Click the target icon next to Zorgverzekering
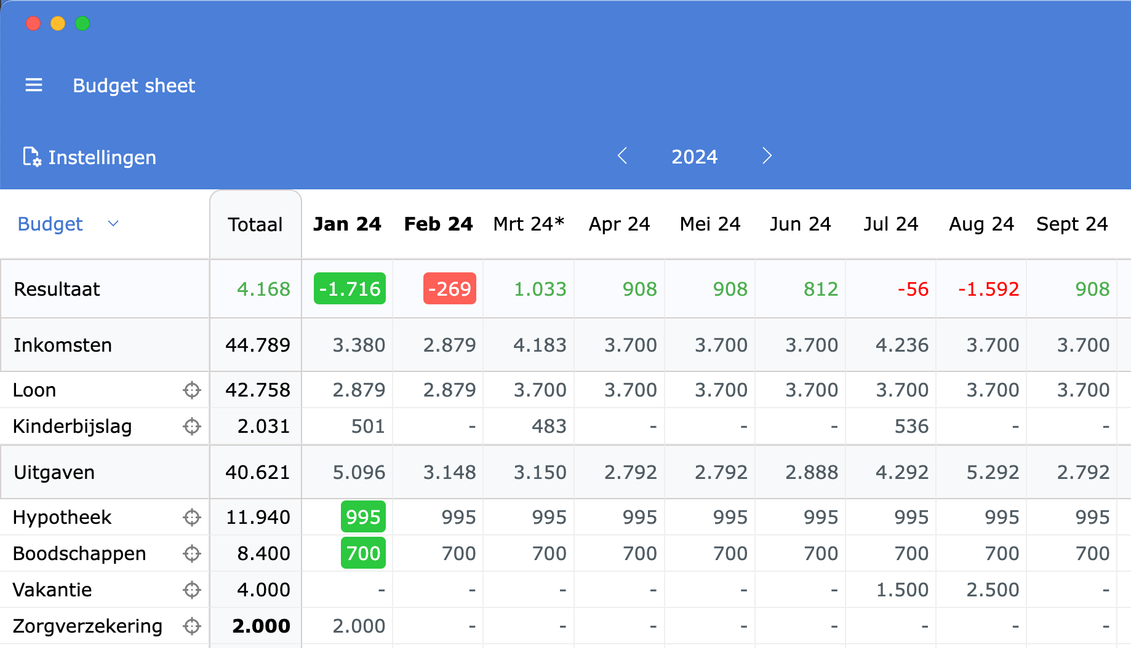The height and width of the screenshot is (648, 1131). [192, 626]
